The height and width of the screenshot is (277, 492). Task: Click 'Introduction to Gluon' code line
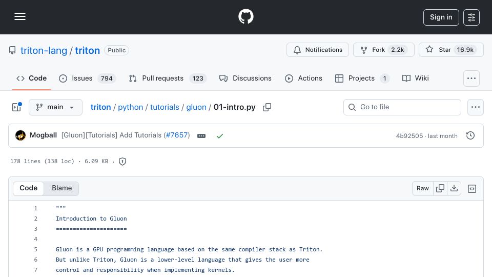point(91,219)
